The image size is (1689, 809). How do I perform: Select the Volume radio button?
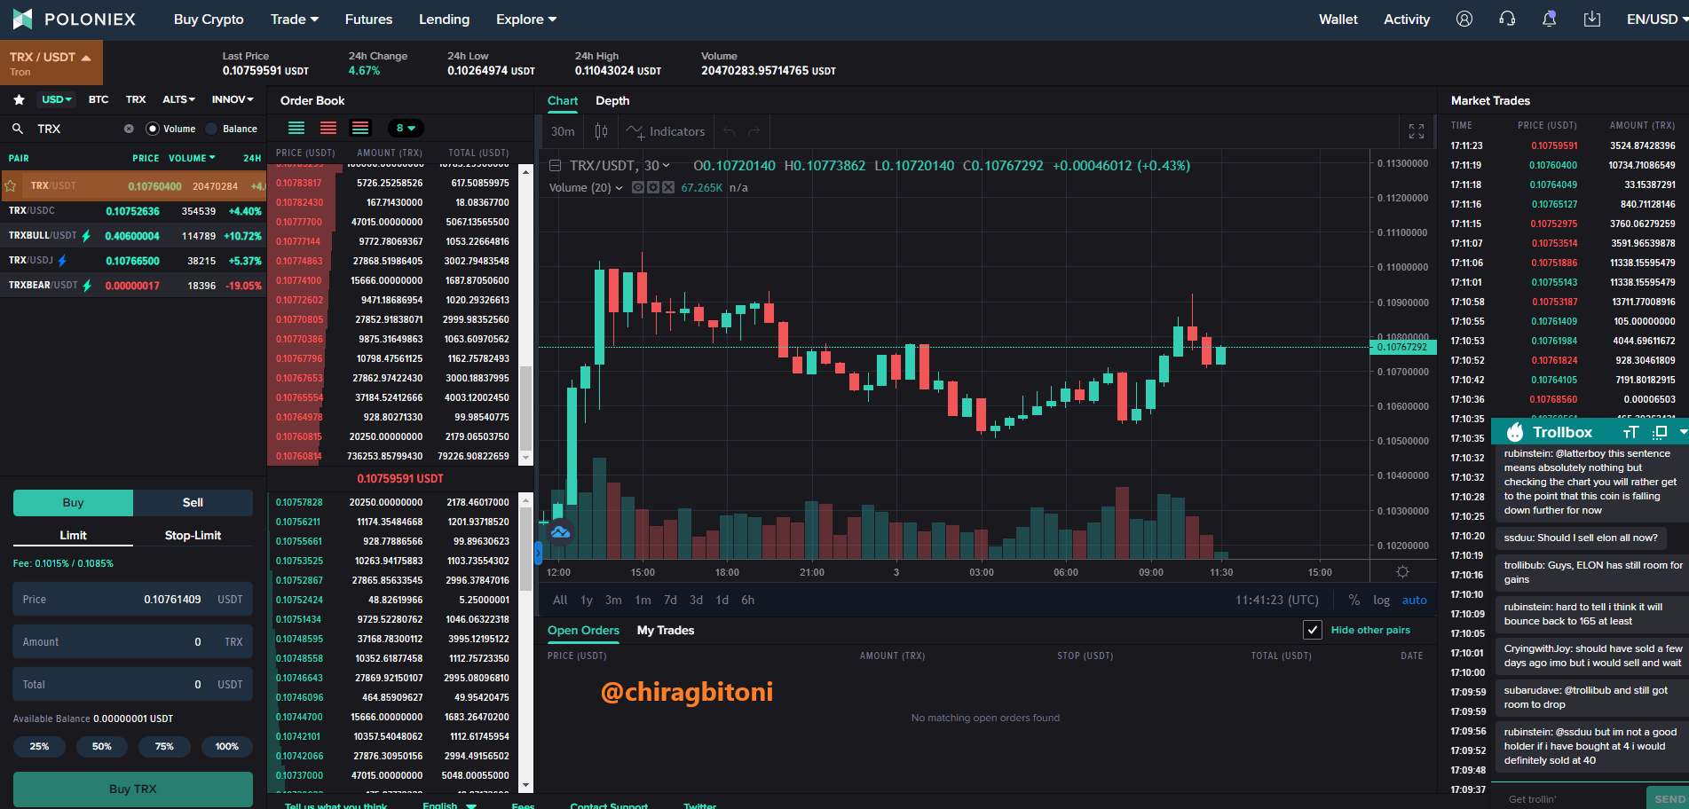[153, 129]
